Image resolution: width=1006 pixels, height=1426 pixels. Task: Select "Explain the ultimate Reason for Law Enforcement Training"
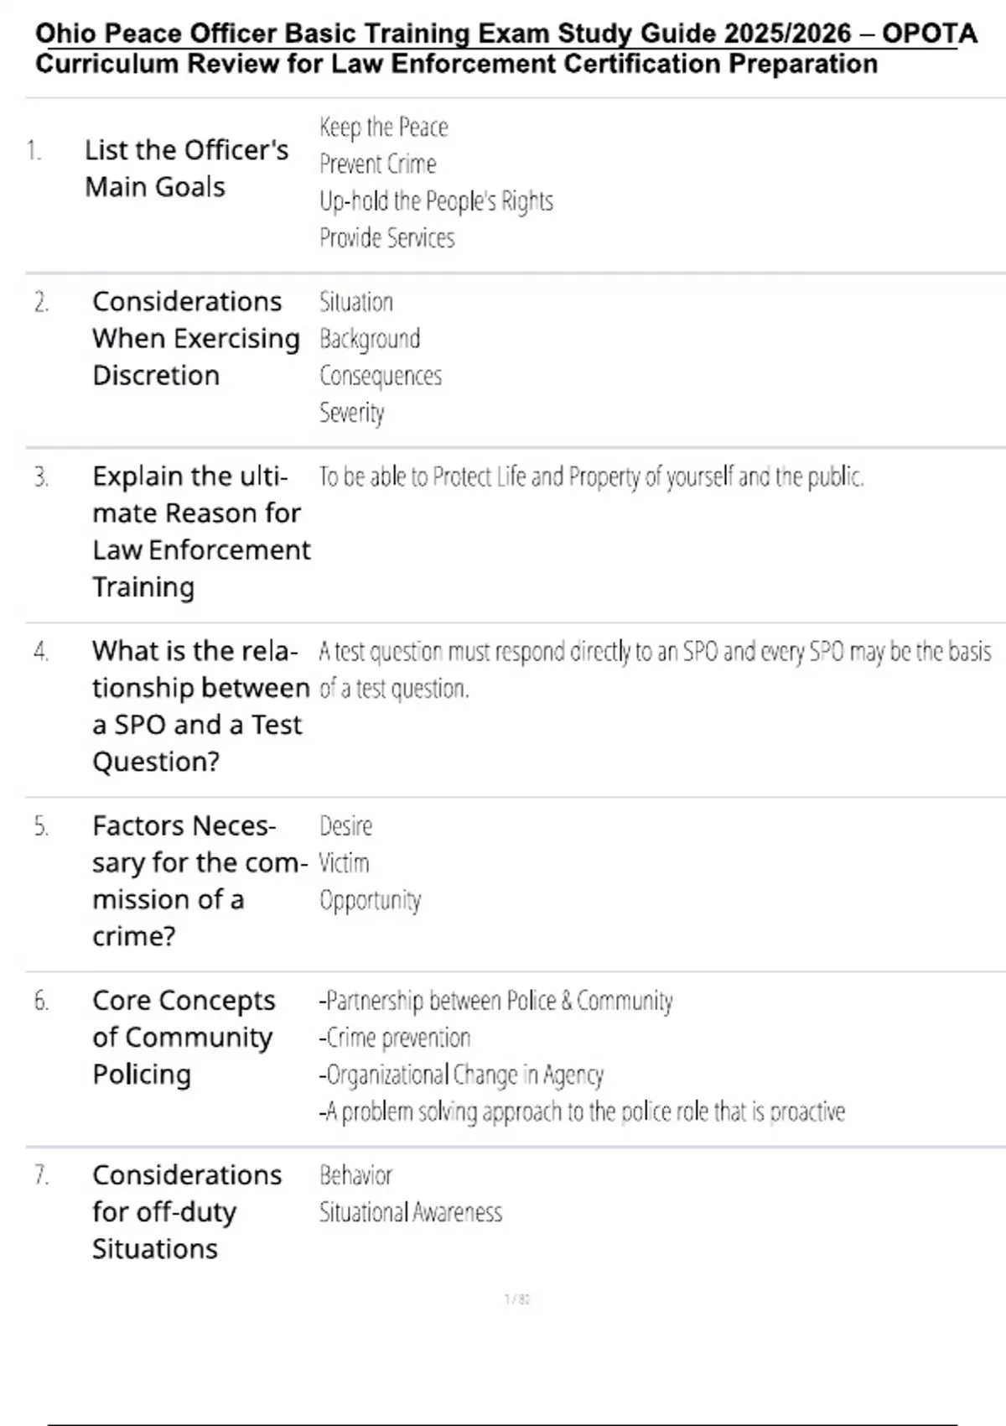200,531
